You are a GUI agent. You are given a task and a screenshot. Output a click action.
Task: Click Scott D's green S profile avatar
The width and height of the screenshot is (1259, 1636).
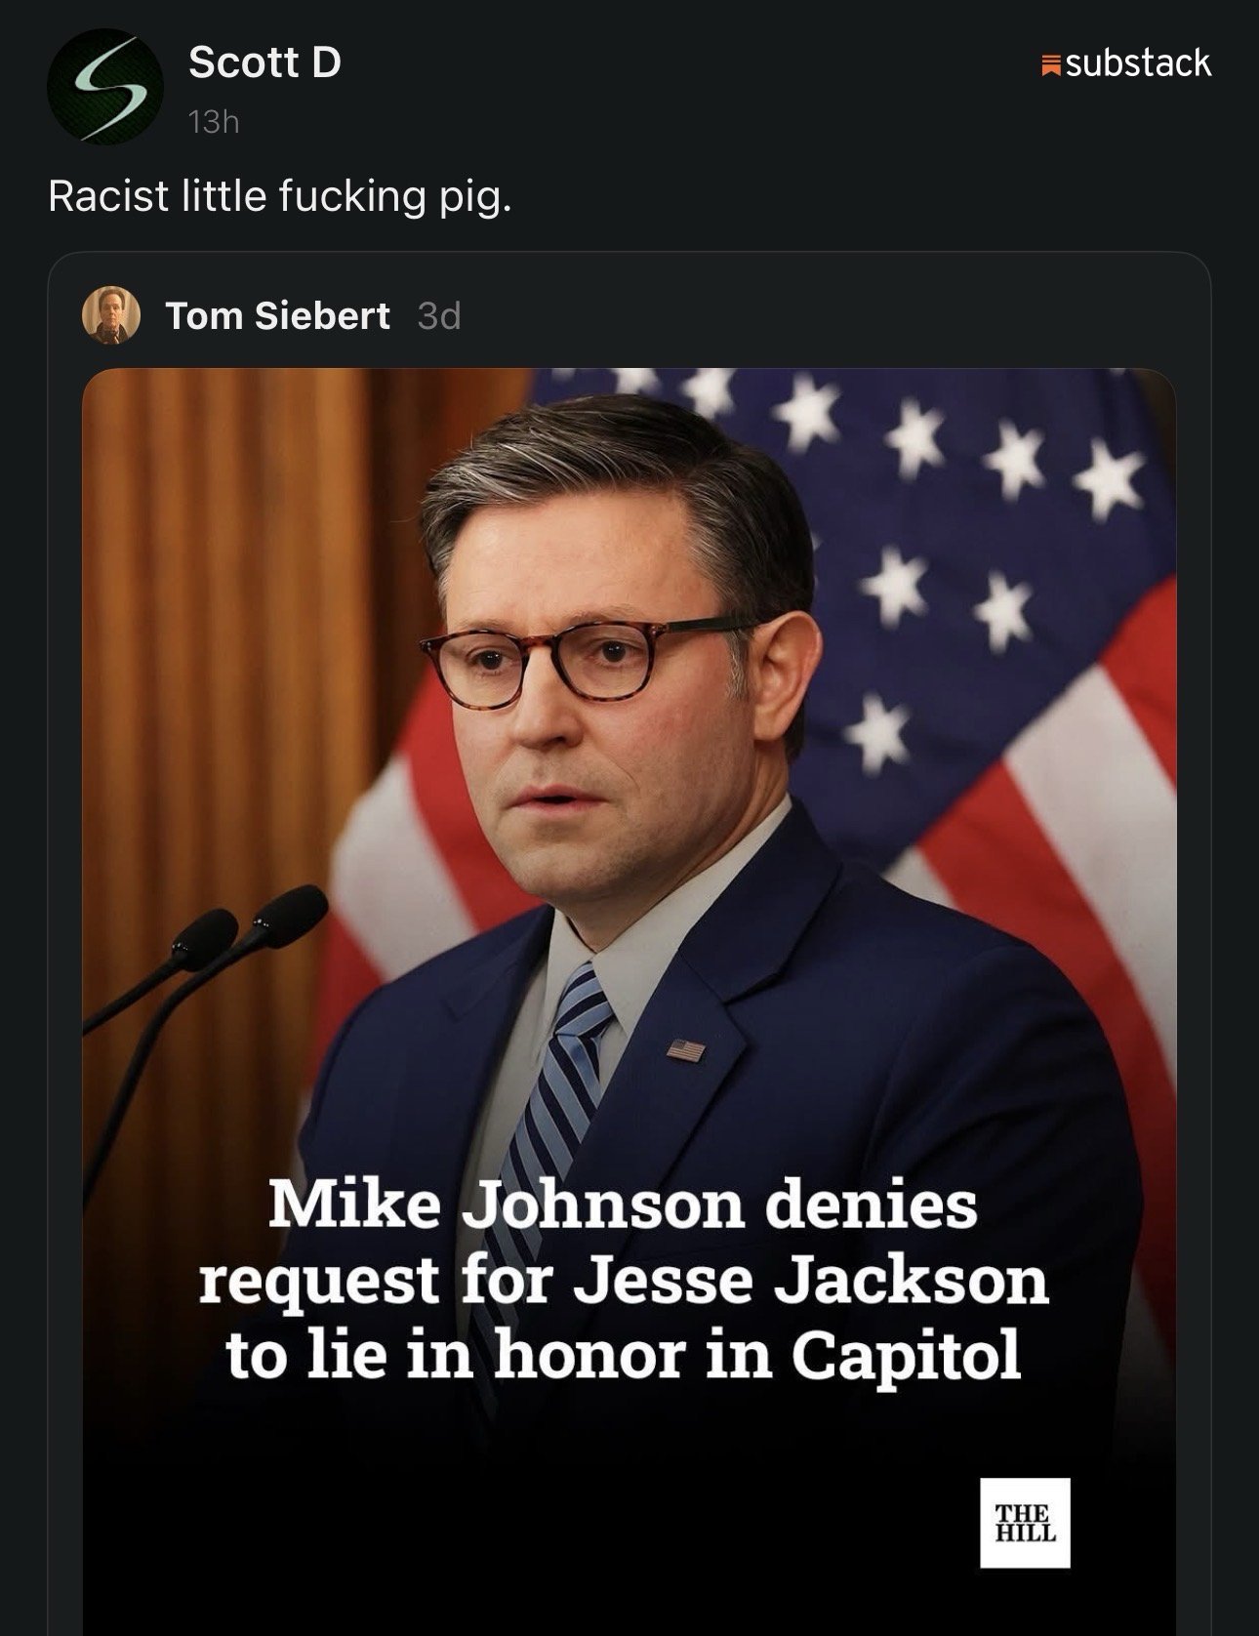pyautogui.click(x=104, y=87)
